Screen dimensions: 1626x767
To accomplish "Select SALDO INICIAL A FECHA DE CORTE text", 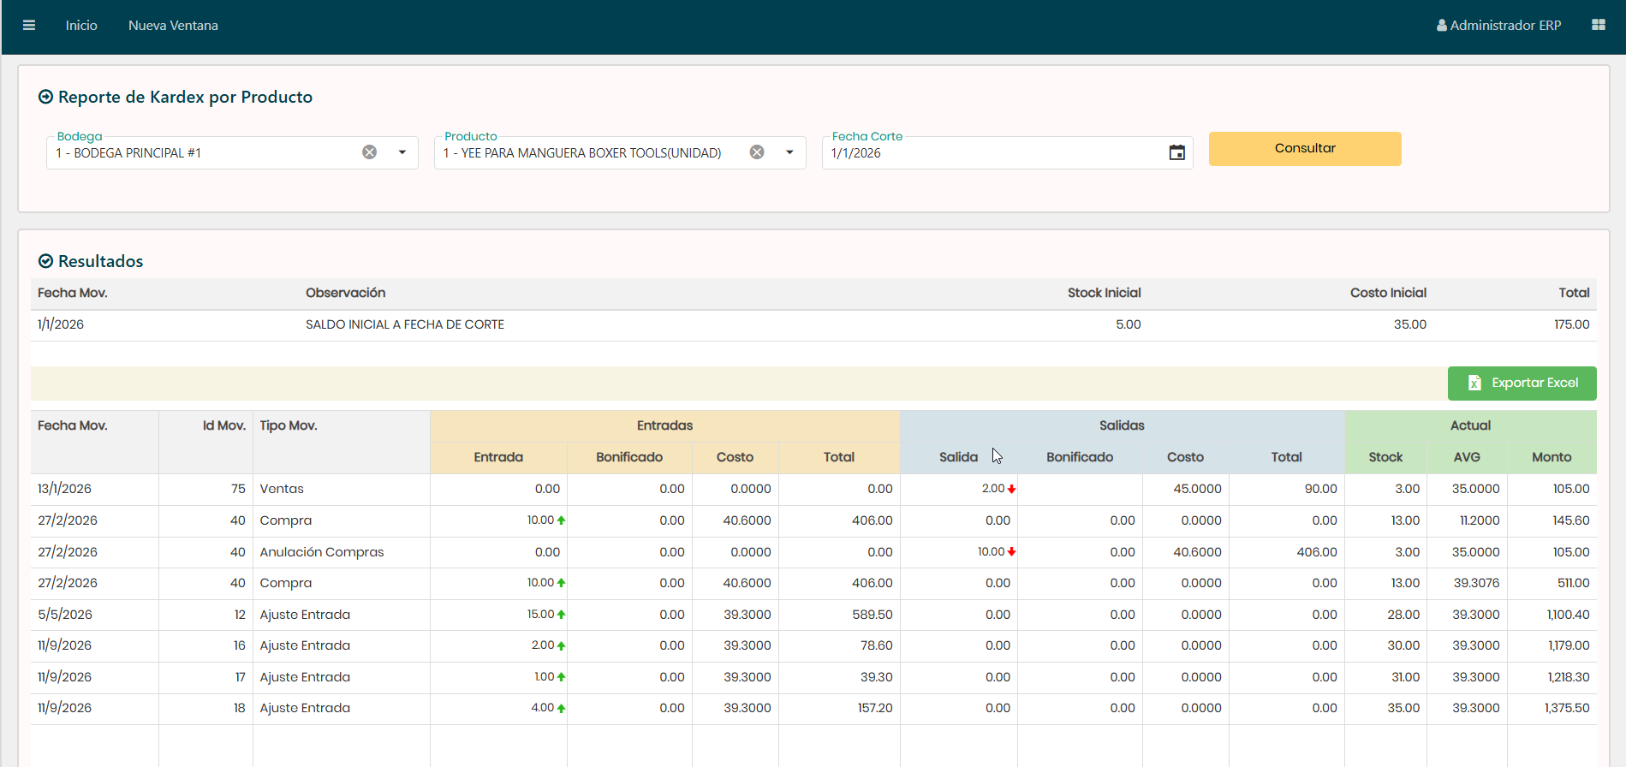I will 405,324.
